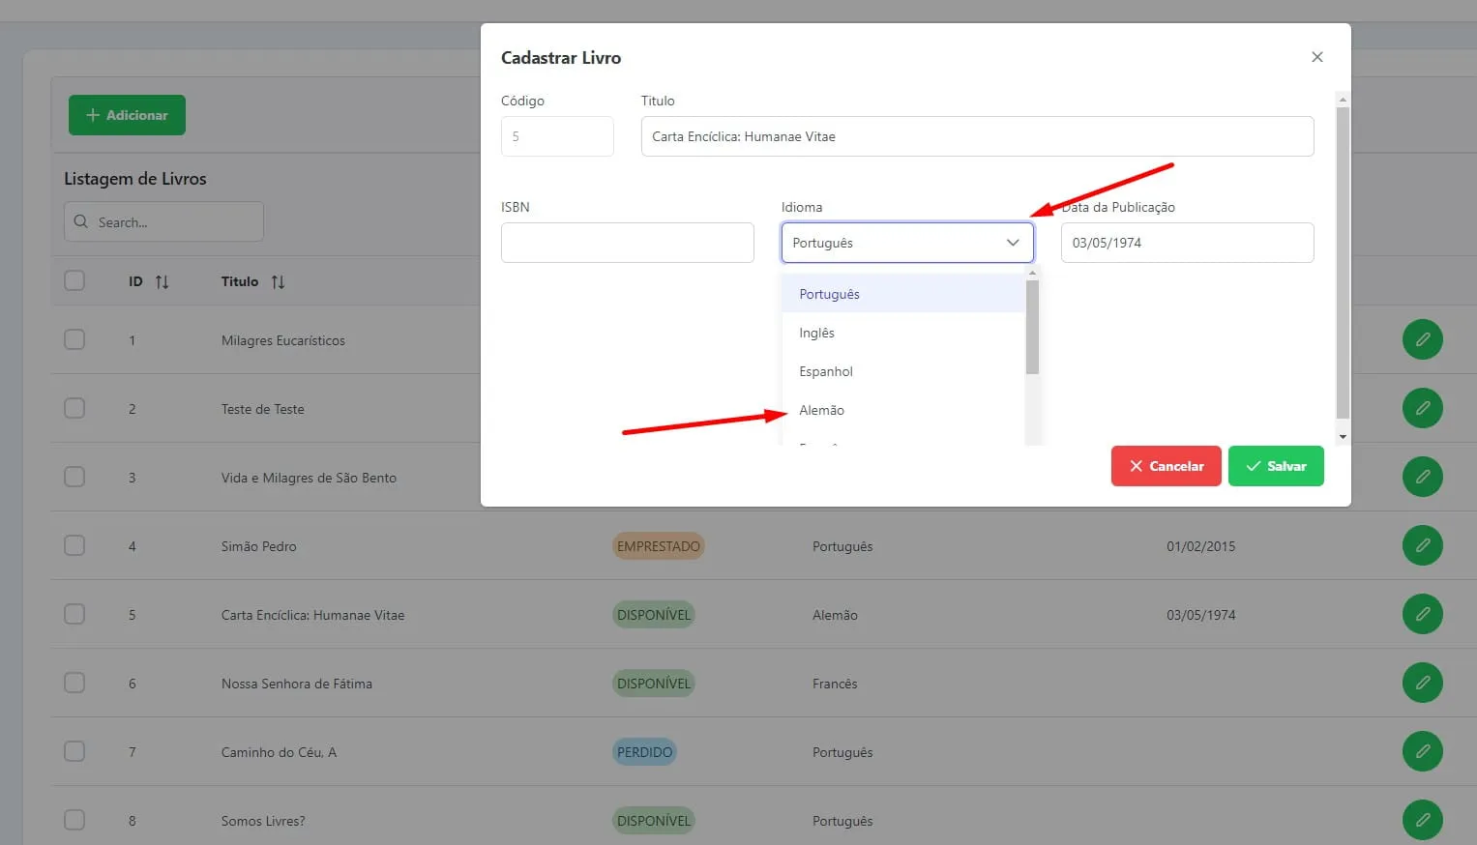The width and height of the screenshot is (1477, 845).
Task: Pick Inglês in the Idioma options
Action: [817, 334]
